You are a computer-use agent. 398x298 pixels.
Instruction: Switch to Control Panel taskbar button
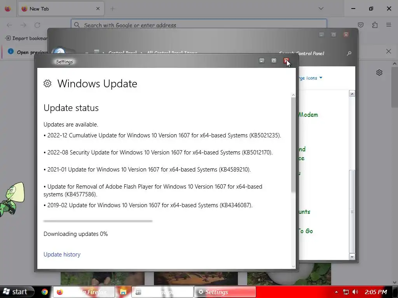162,292
